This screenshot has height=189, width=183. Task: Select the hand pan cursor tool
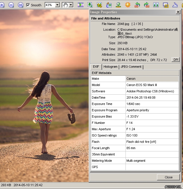[65, 5]
